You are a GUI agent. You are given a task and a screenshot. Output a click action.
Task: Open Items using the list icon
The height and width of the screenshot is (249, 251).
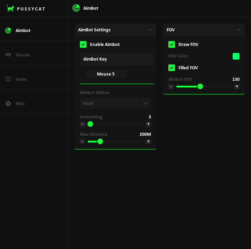(x=8, y=79)
